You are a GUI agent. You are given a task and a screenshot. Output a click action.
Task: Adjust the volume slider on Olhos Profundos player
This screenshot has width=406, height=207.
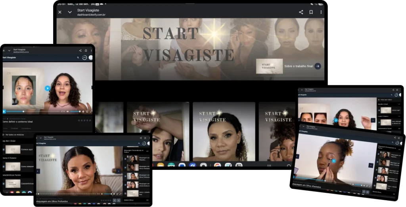[108, 194]
